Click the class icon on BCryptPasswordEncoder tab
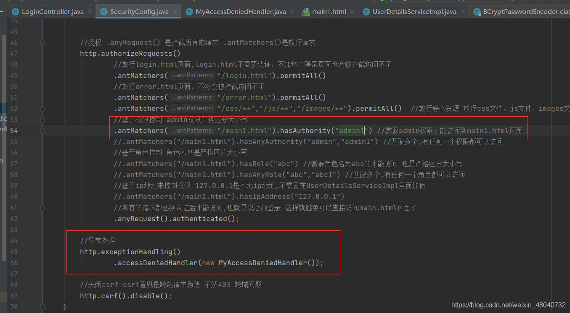Image resolution: width=570 pixels, height=313 pixels. click(477, 12)
